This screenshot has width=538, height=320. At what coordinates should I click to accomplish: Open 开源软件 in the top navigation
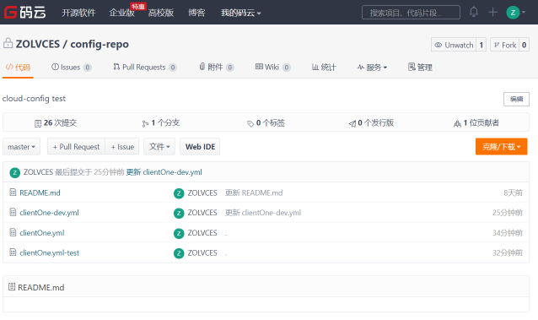78,13
